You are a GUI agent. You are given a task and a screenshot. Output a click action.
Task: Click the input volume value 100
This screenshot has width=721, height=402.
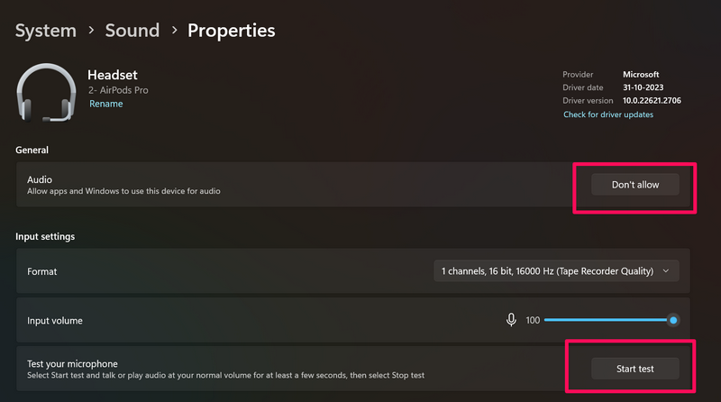pyautogui.click(x=532, y=320)
